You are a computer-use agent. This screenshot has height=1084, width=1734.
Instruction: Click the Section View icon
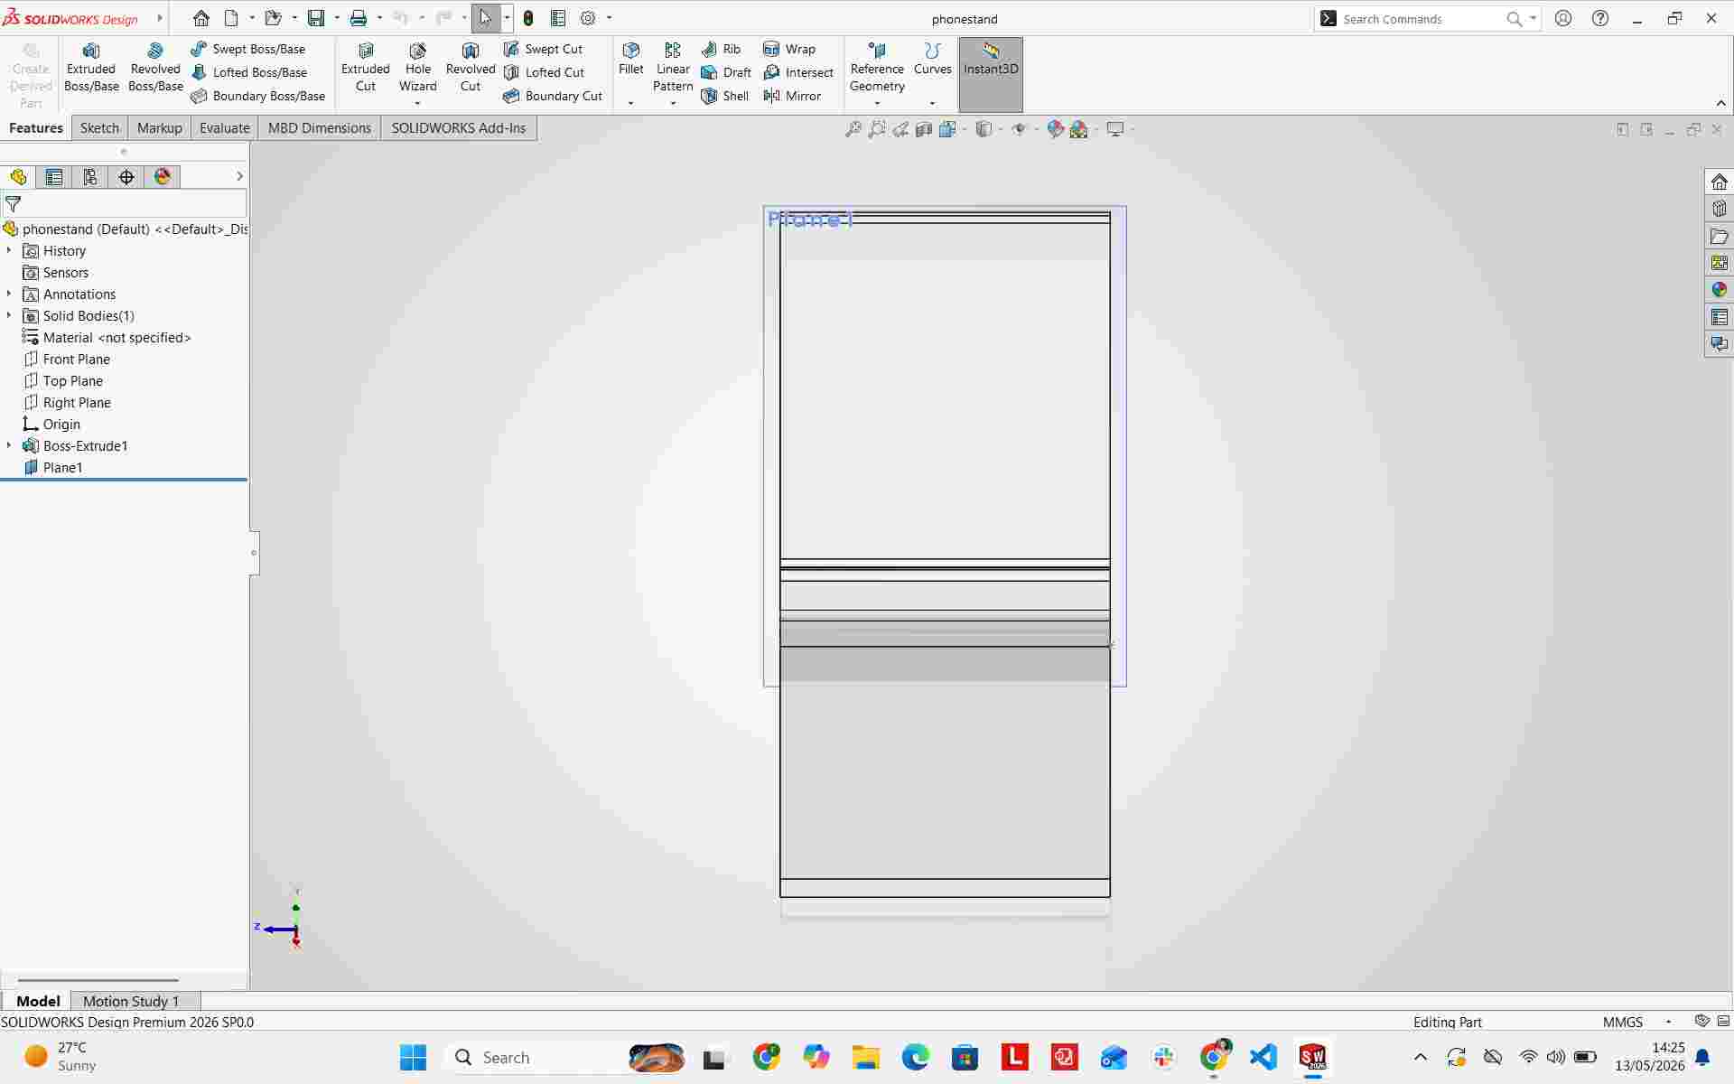pyautogui.click(x=924, y=129)
